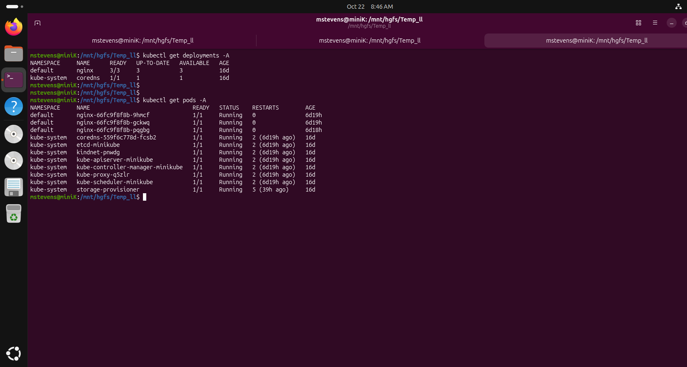Select restarts value "5 (39h ago)"
This screenshot has height=367, width=687.
[271, 189]
